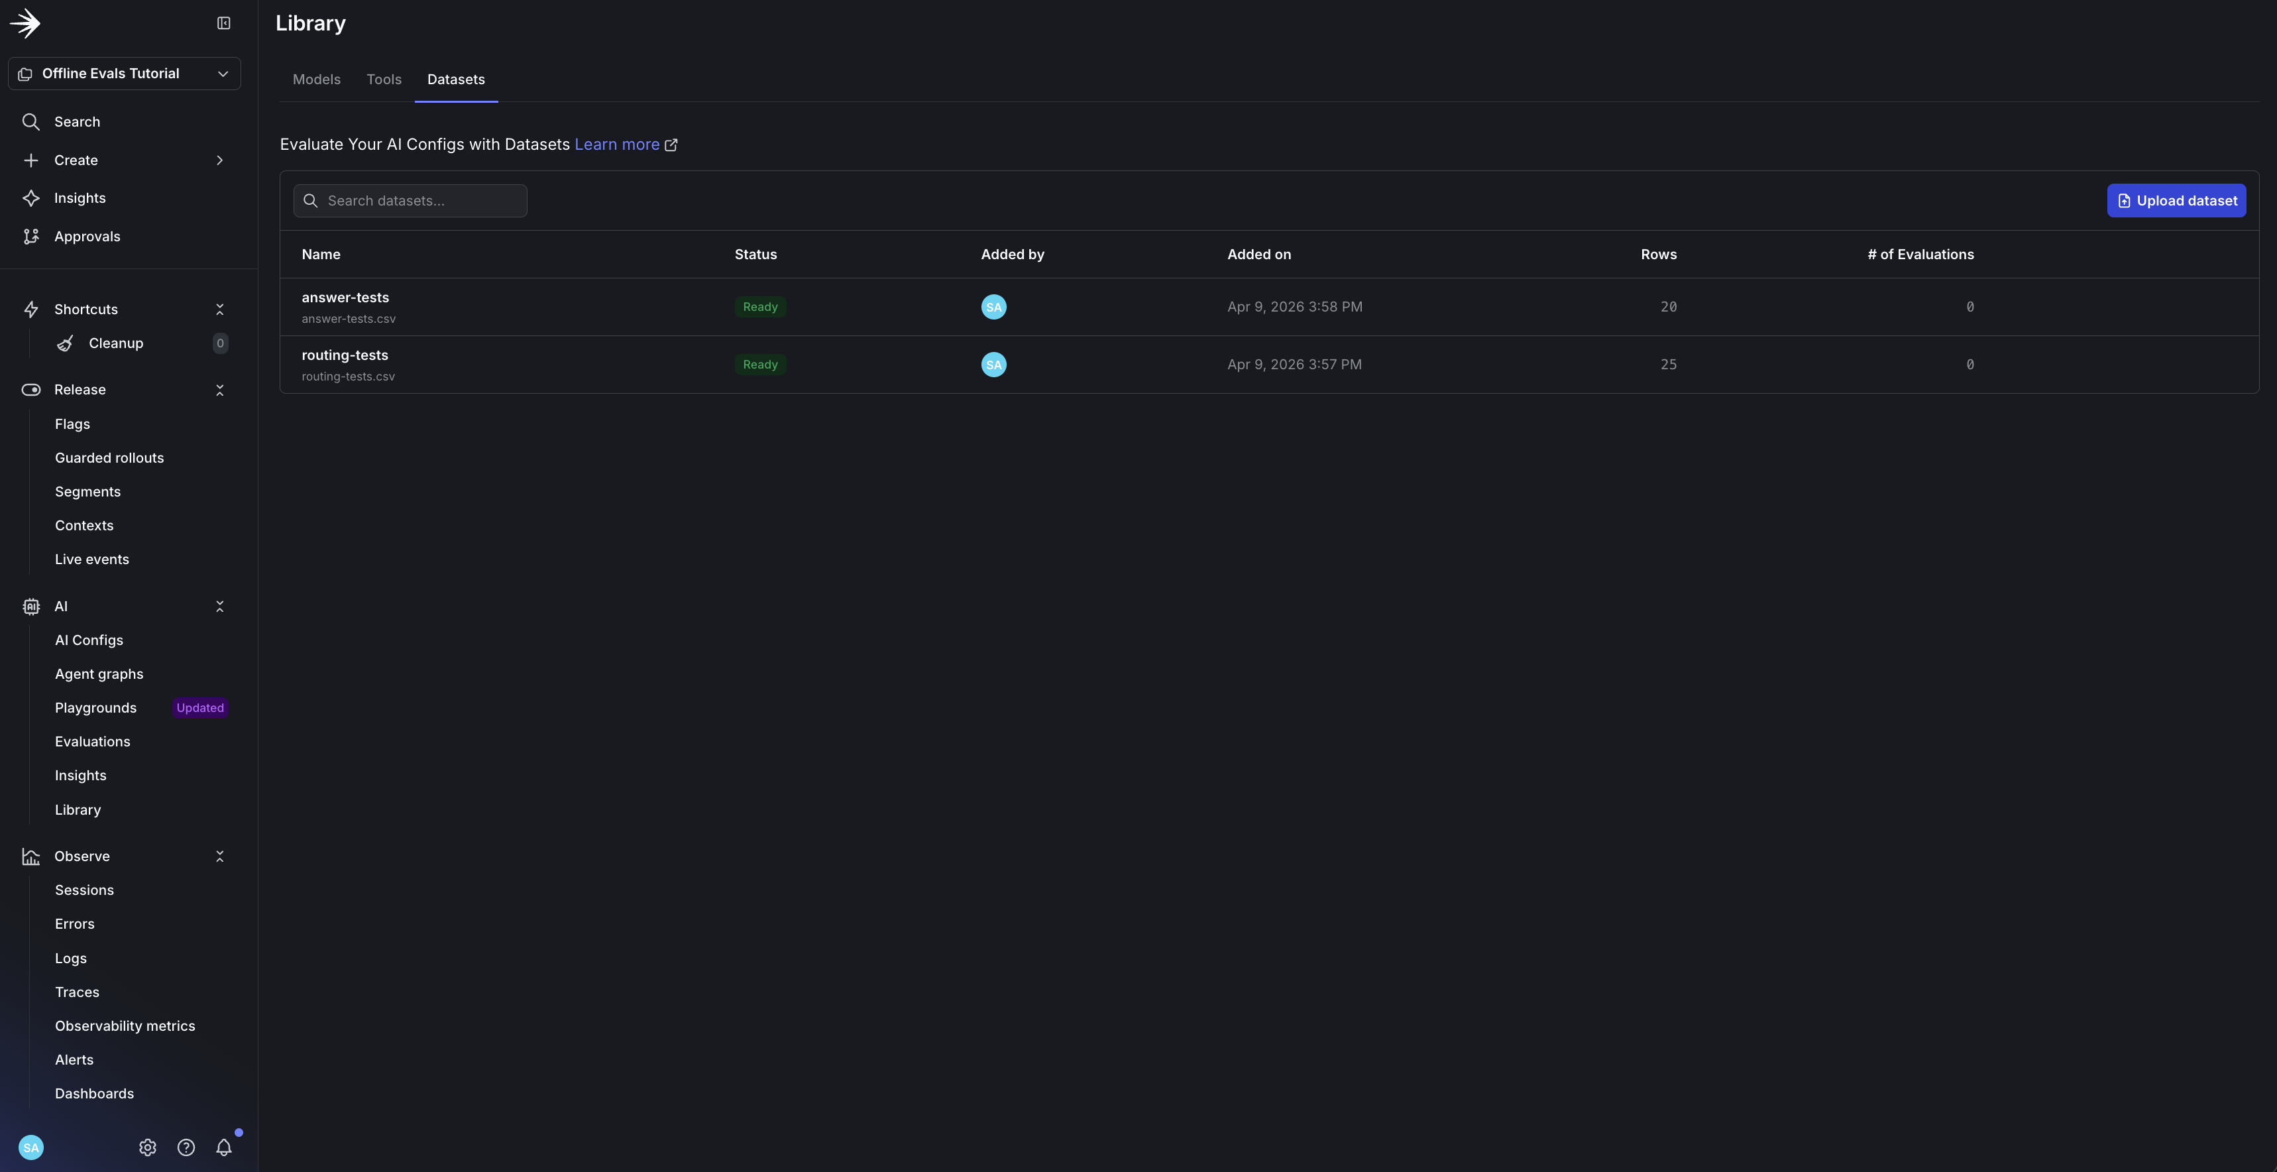Image resolution: width=2277 pixels, height=1172 pixels.
Task: Click the Search datasets input field
Action: [410, 200]
